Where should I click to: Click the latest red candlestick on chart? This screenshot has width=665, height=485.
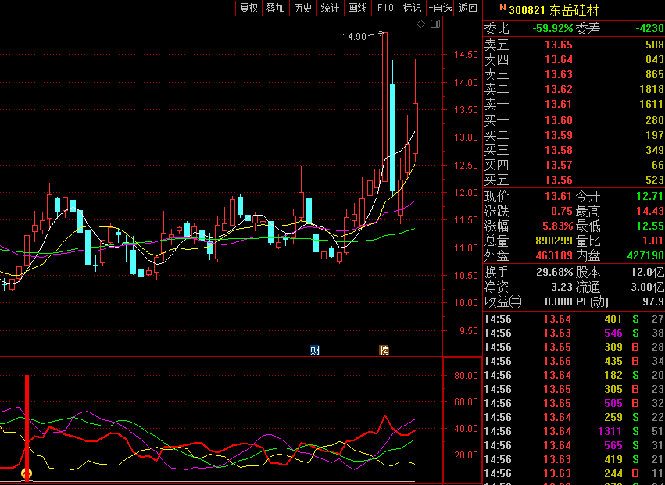[415, 127]
